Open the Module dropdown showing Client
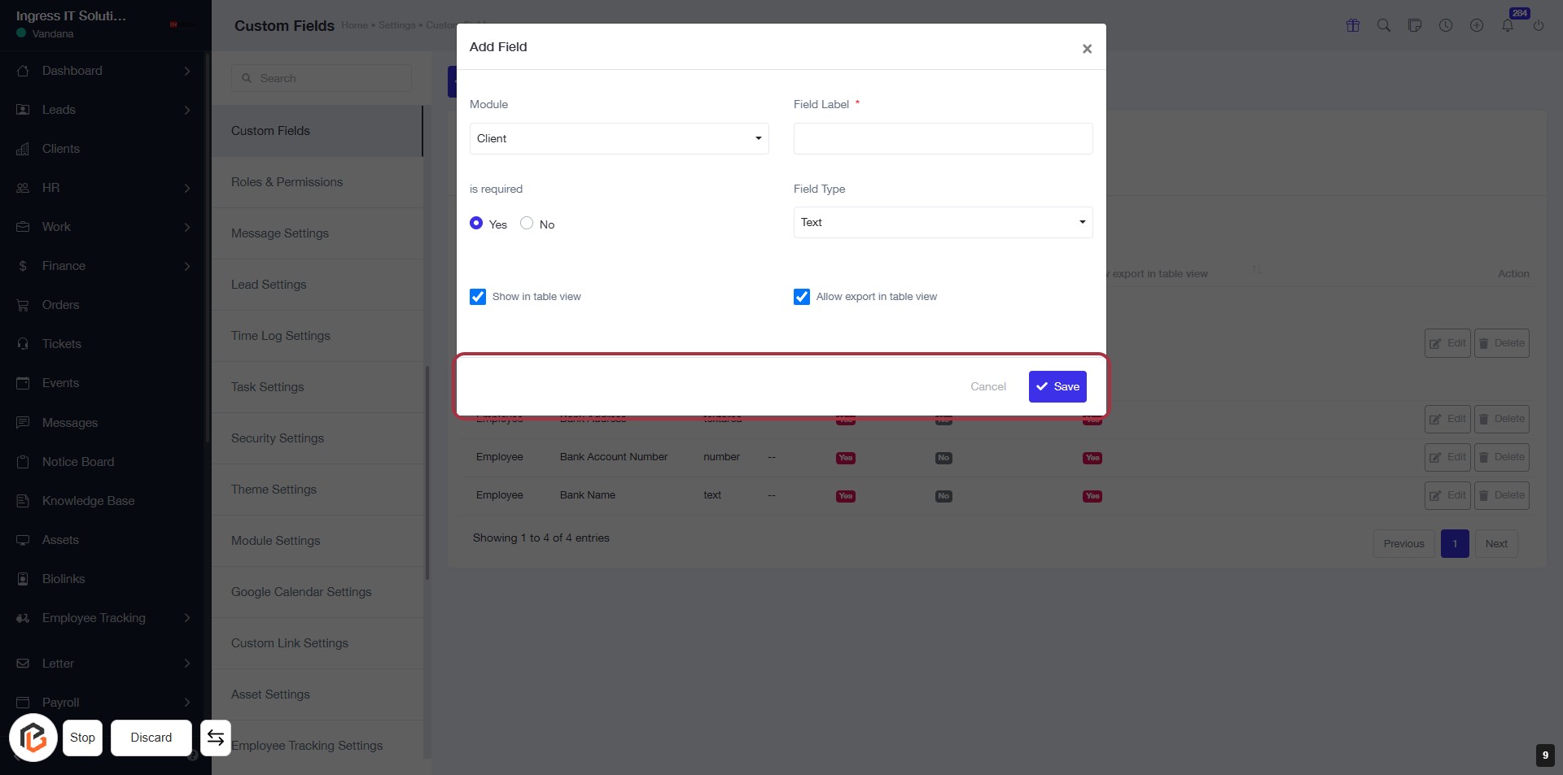 [x=619, y=138]
